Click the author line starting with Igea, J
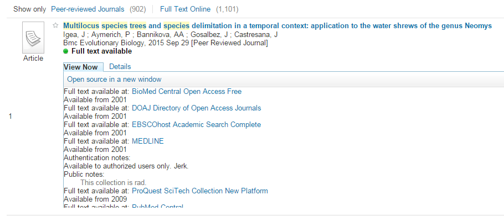 [171, 35]
